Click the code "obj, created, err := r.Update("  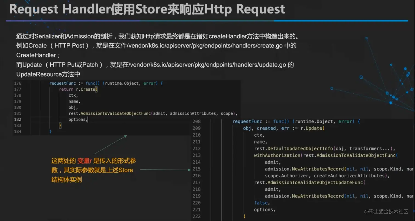tap(284, 128)
